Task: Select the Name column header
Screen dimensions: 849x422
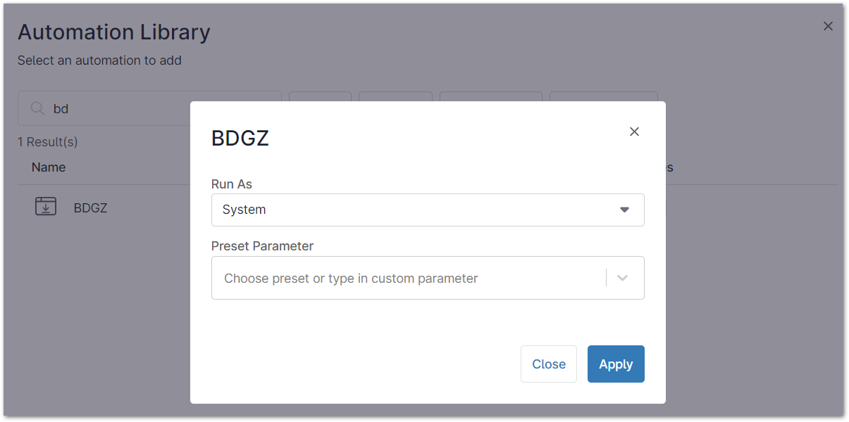Action: [48, 167]
